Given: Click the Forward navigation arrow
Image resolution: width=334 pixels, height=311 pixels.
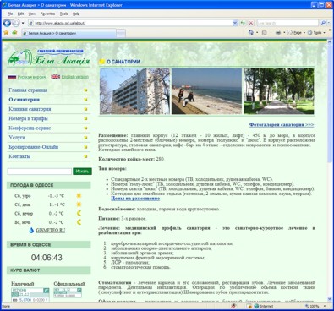Looking at the screenshot, I should (x=16, y=23).
